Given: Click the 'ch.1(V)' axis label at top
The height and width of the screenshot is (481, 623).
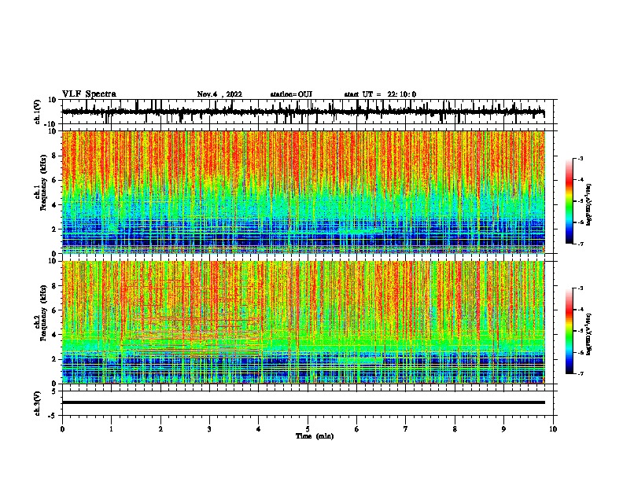Looking at the screenshot, I should [x=38, y=112].
